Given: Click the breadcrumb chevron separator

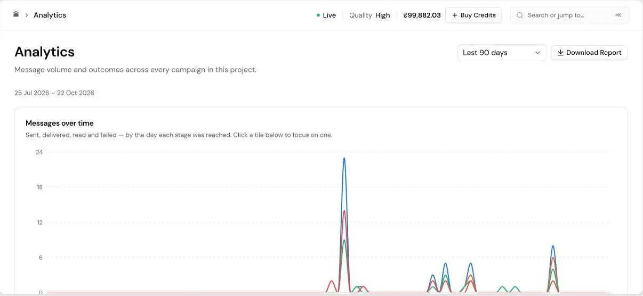Looking at the screenshot, I should [27, 15].
